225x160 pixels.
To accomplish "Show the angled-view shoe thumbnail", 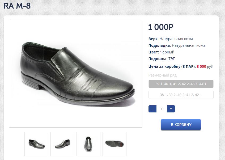I will [62, 144].
